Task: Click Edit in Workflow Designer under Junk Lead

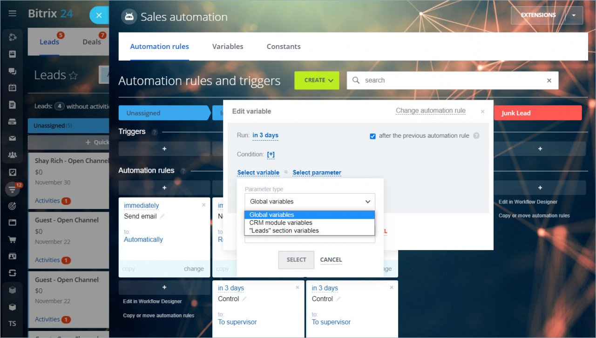Action: [528, 202]
